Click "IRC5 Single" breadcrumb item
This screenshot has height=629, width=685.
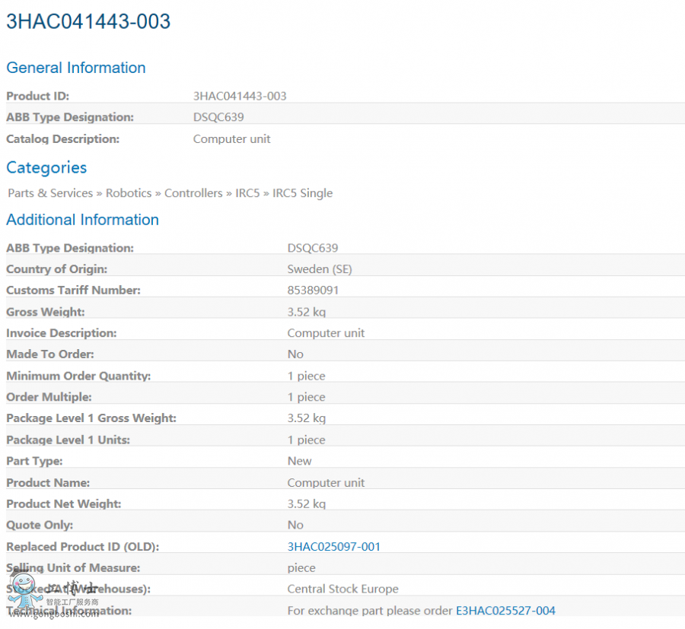point(302,192)
